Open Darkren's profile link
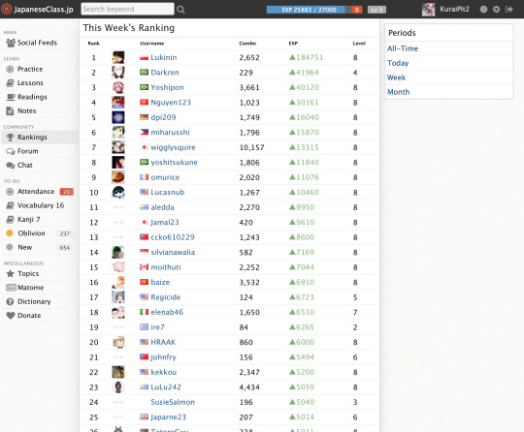This screenshot has width=524, height=432. (165, 73)
